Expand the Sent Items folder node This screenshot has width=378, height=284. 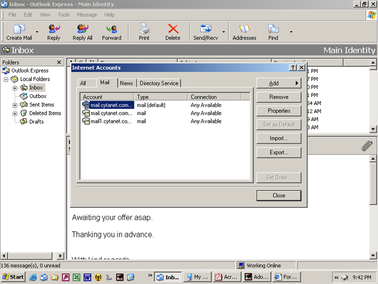[15, 105]
